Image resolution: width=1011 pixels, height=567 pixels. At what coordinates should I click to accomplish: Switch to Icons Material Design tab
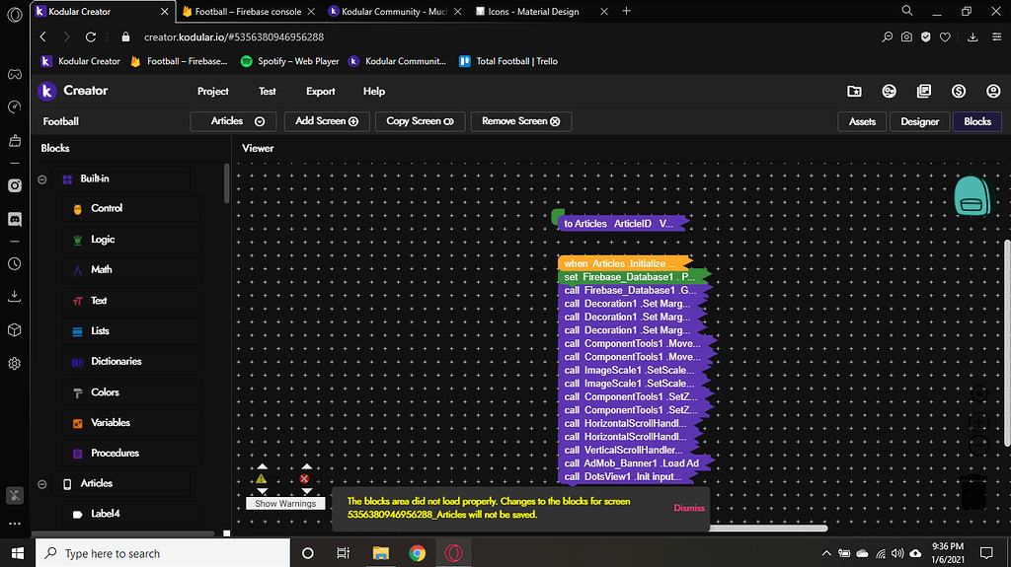tap(541, 12)
